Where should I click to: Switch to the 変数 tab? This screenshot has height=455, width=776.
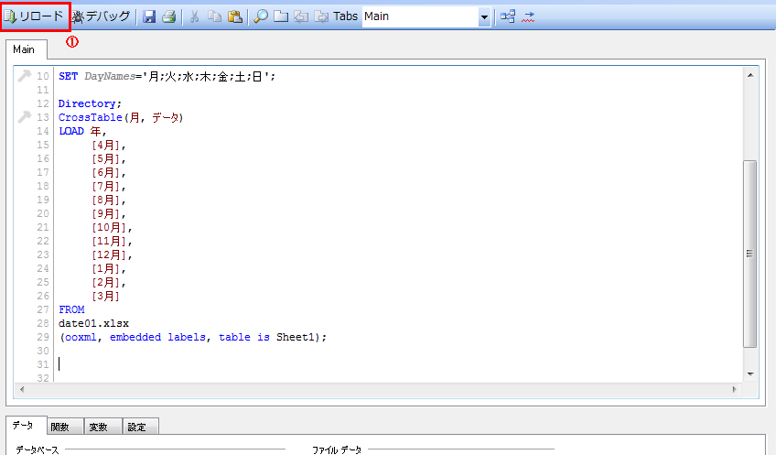[x=103, y=427]
